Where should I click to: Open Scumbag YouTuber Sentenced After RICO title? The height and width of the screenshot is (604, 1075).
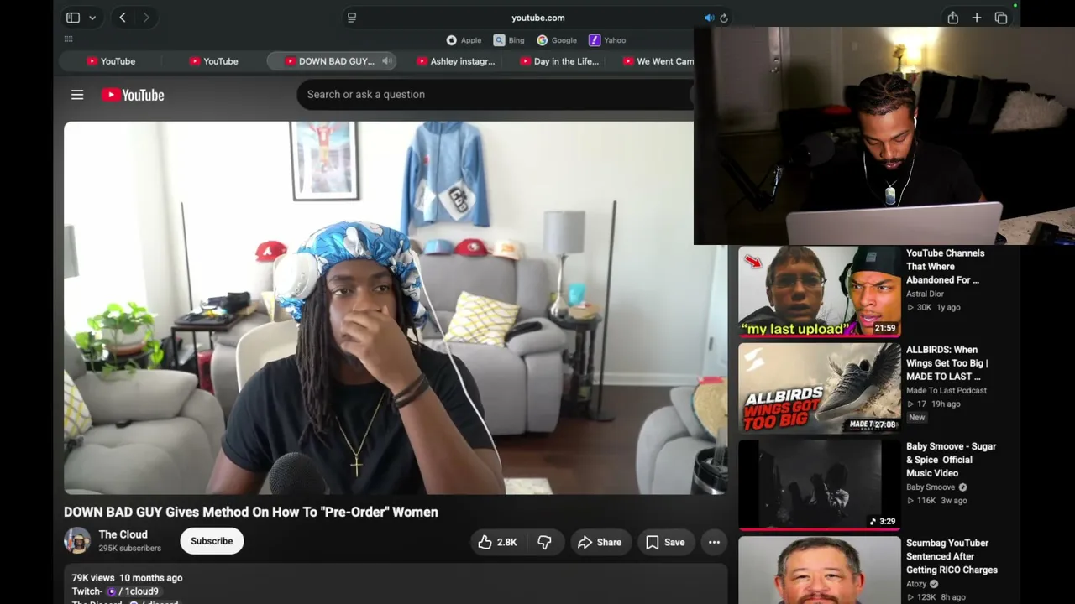(x=952, y=555)
